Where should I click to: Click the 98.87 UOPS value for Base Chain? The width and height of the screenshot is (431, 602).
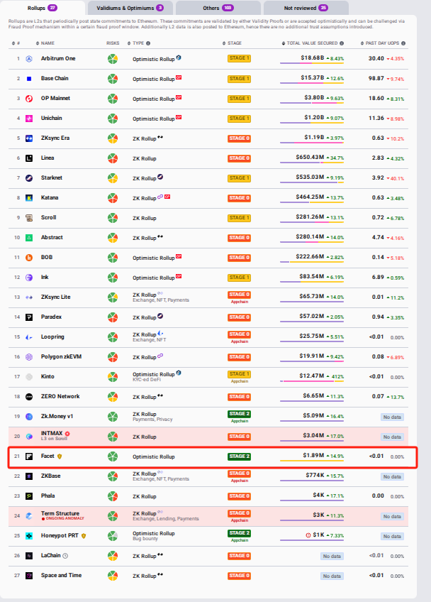point(376,78)
